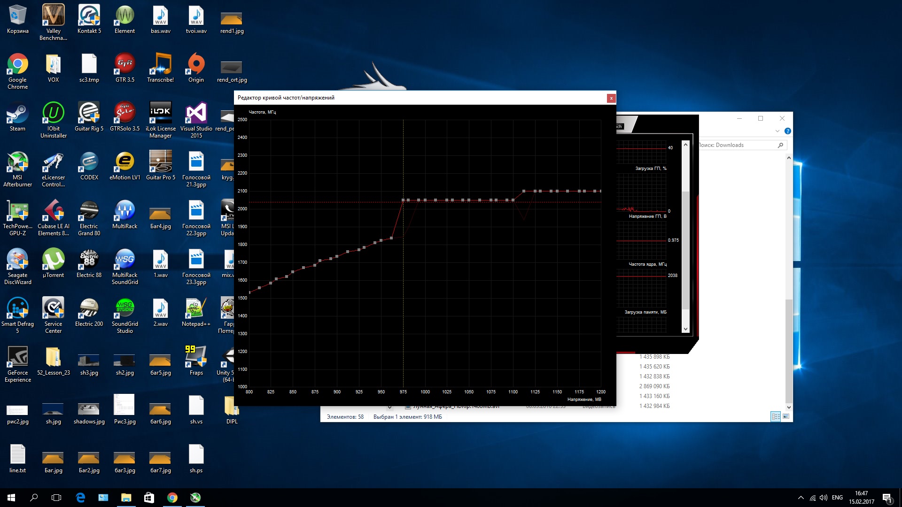Open the Explorer help question-mark icon
902x507 pixels.
point(788,131)
